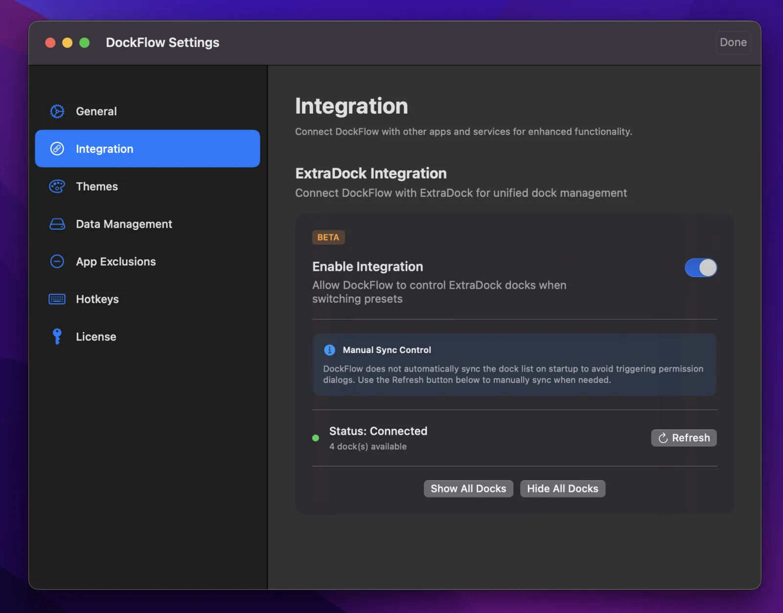Click the General gear icon

click(x=57, y=111)
